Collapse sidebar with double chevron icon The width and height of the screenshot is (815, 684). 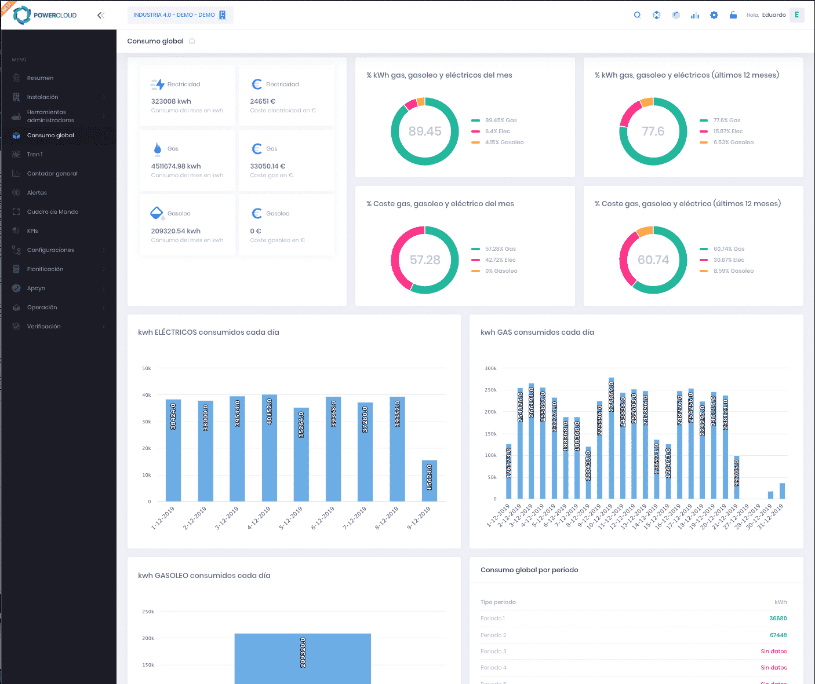(101, 15)
